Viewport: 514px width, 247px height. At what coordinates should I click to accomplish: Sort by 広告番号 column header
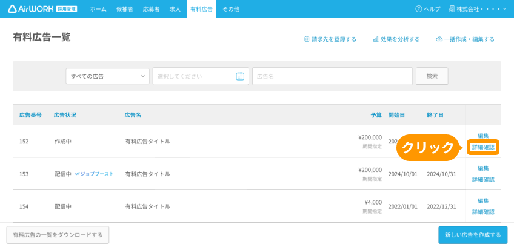tap(30, 115)
